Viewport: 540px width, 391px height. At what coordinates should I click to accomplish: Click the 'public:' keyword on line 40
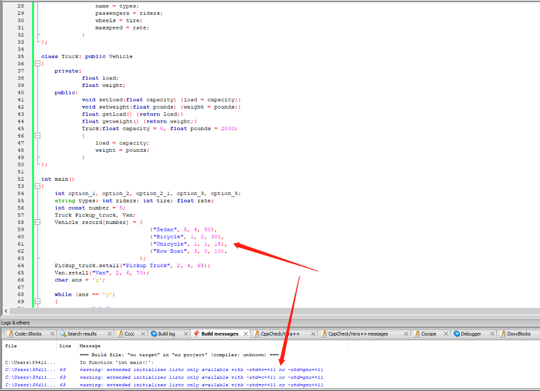[66, 92]
